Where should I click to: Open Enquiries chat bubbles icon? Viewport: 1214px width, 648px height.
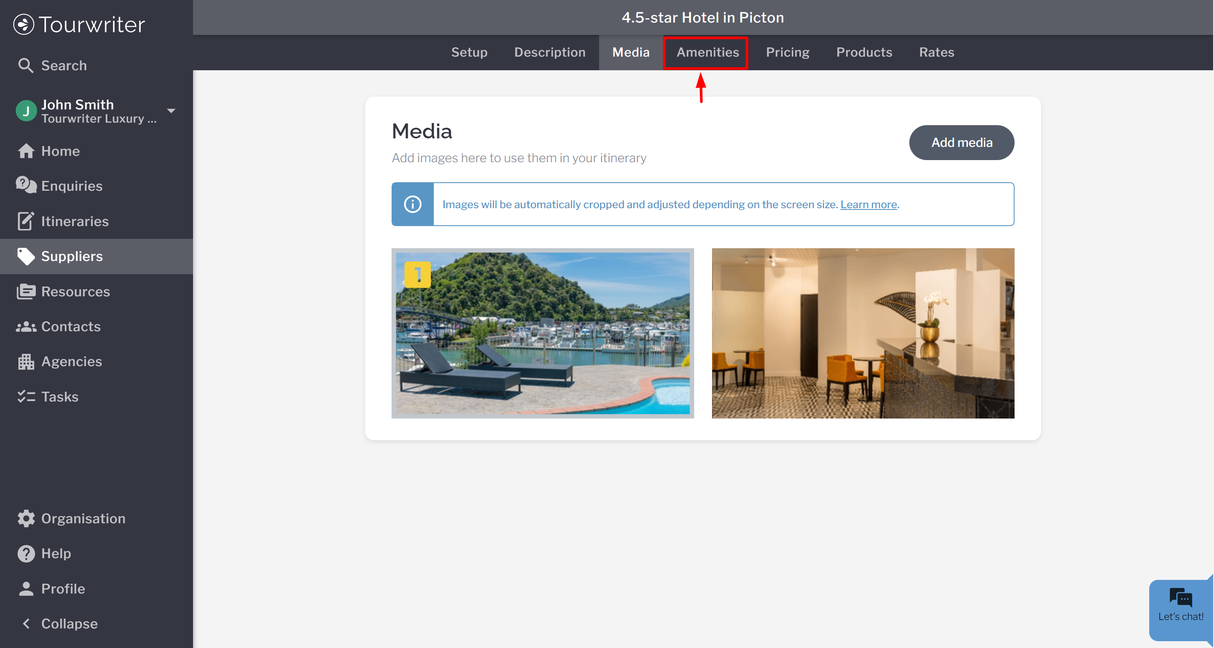[26, 186]
